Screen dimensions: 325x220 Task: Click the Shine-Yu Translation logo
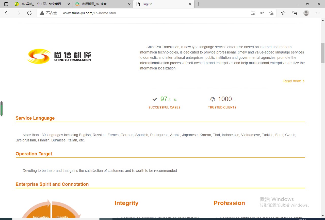[58, 56]
